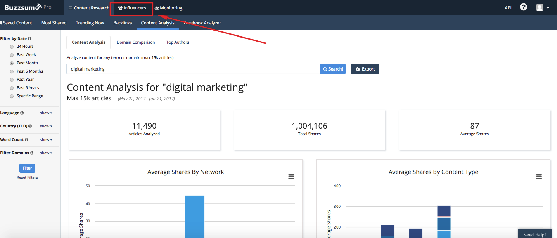Viewport: 557px width, 238px height.
Task: Click the 11,490 Articles Analyzed card
Action: coord(144,130)
